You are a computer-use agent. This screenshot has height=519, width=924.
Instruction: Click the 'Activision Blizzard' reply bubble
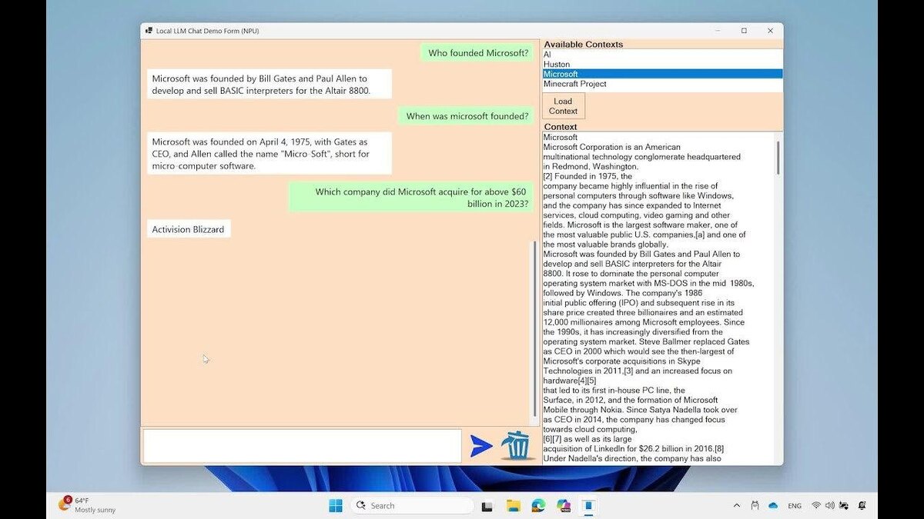pyautogui.click(x=188, y=229)
